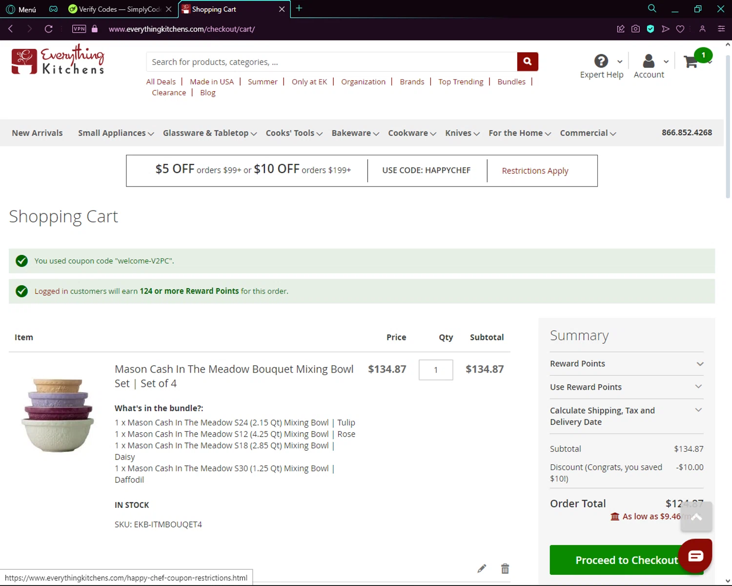Open the All Deals link
This screenshot has width=732, height=586.
pos(161,82)
